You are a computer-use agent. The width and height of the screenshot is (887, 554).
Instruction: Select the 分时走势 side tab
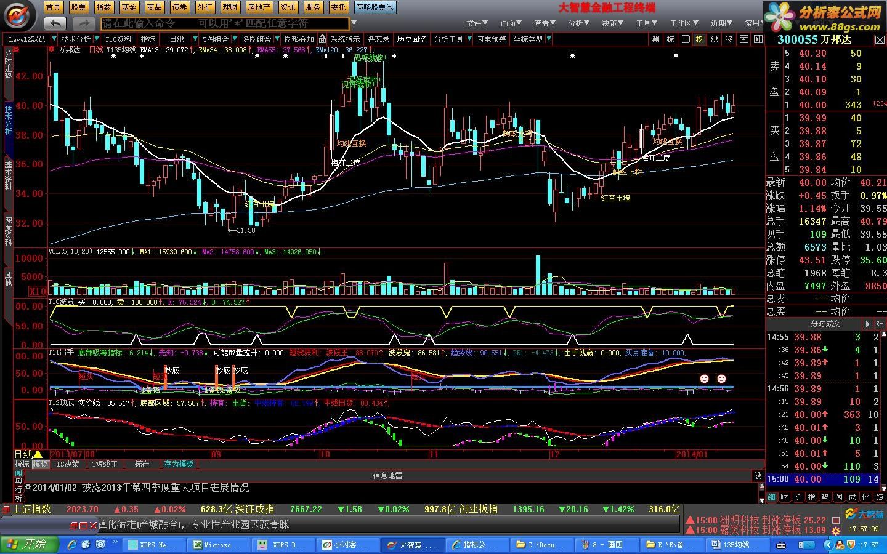pyautogui.click(x=8, y=65)
